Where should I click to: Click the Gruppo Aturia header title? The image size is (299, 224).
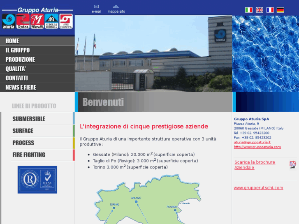38,10
